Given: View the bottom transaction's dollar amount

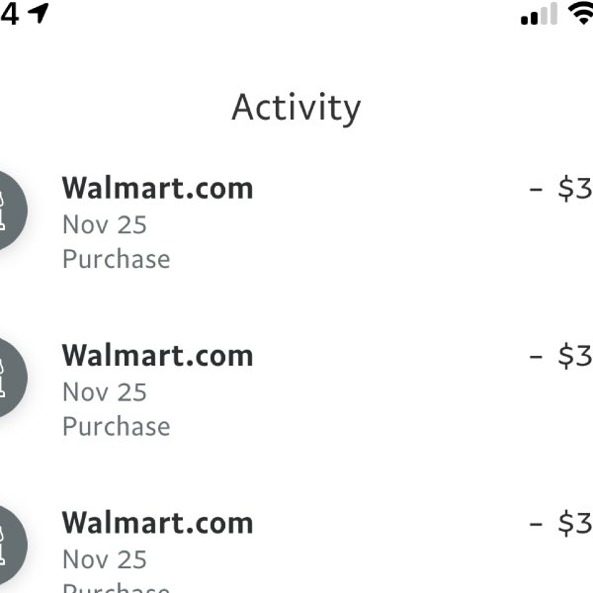Looking at the screenshot, I should coord(560,524).
